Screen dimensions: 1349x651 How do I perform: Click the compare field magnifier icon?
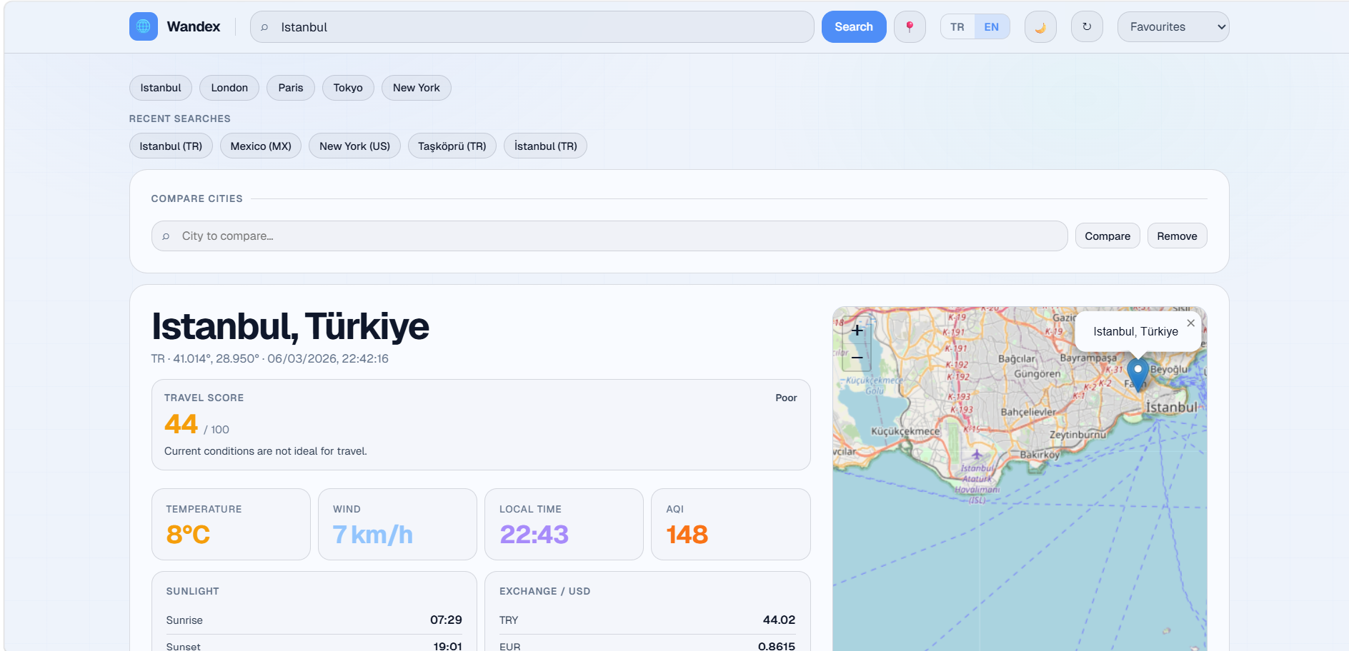166,236
